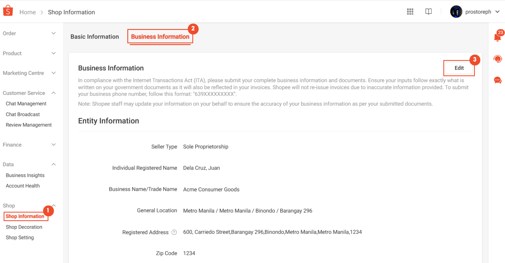505x263 pixels.
Task: Expand the Order sidebar section
Action: pyautogui.click(x=53, y=33)
